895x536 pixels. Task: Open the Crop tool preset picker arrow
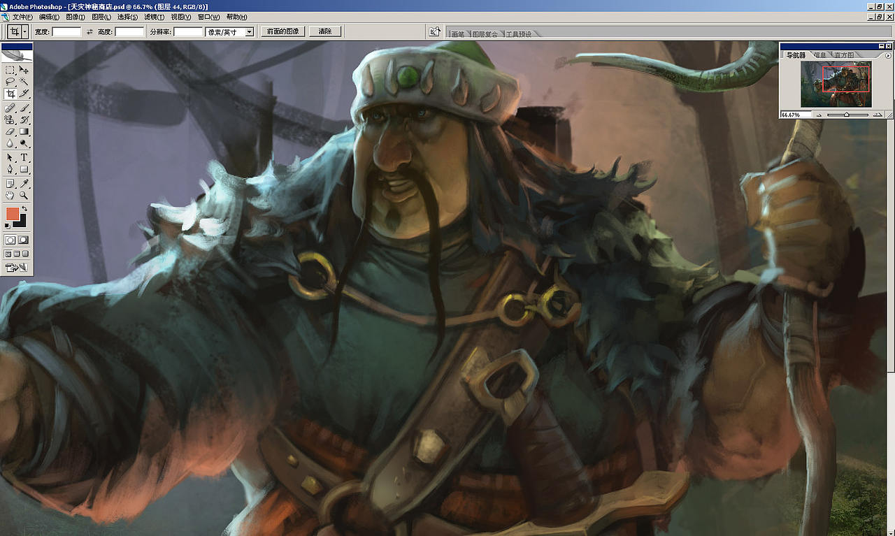pos(25,31)
